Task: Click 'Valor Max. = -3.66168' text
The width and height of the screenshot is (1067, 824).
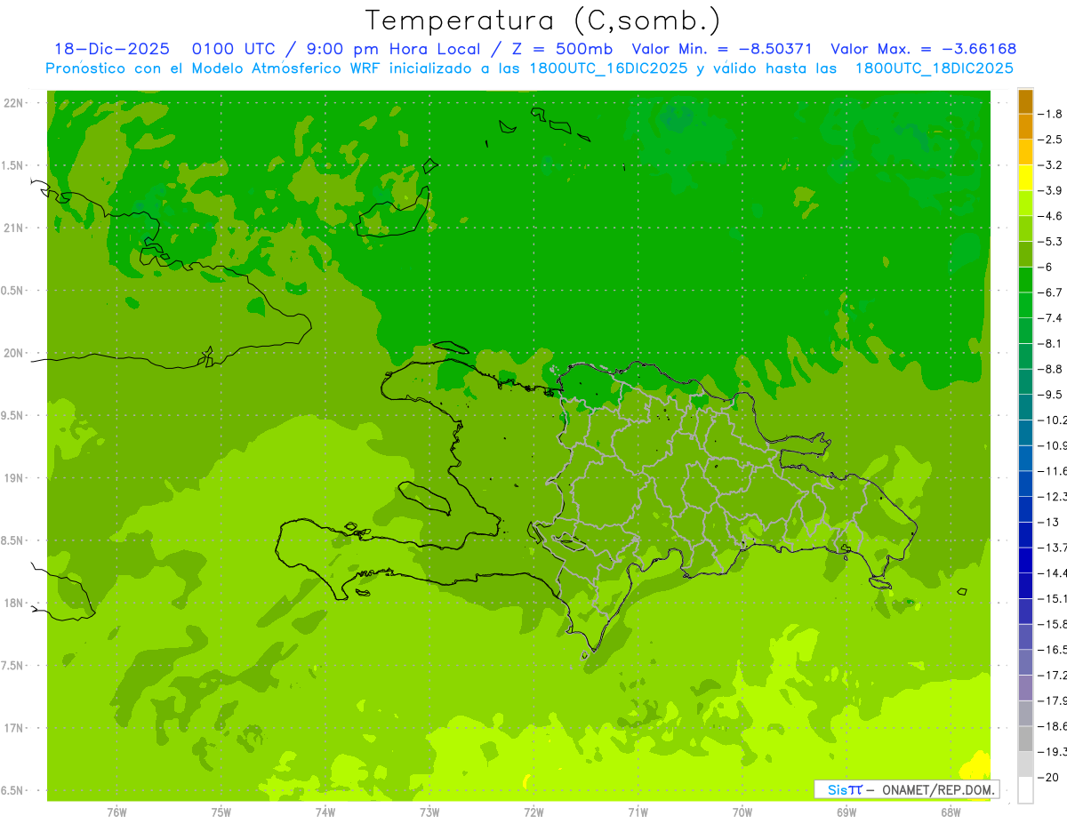Action: point(923,49)
